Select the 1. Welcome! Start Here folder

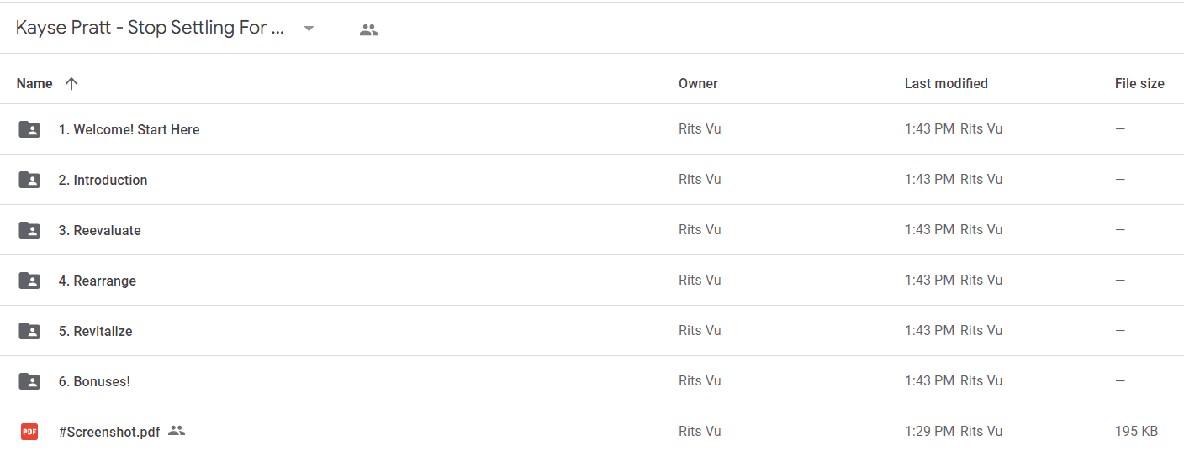coord(129,129)
